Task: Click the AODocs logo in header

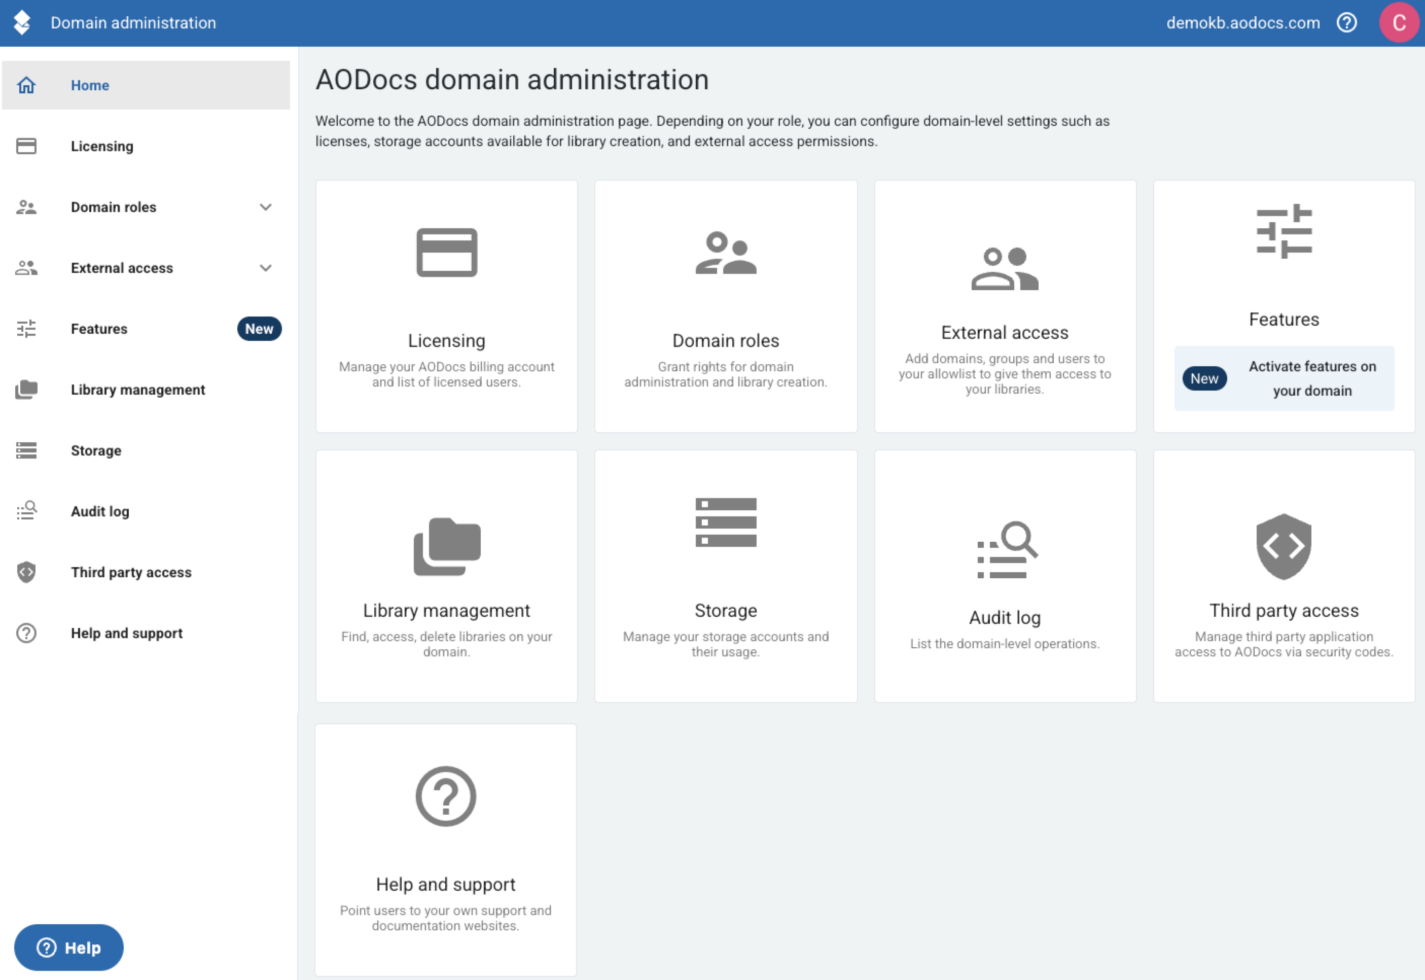Action: coord(22,23)
